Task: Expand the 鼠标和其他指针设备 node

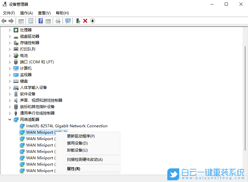Action: click(10, 107)
